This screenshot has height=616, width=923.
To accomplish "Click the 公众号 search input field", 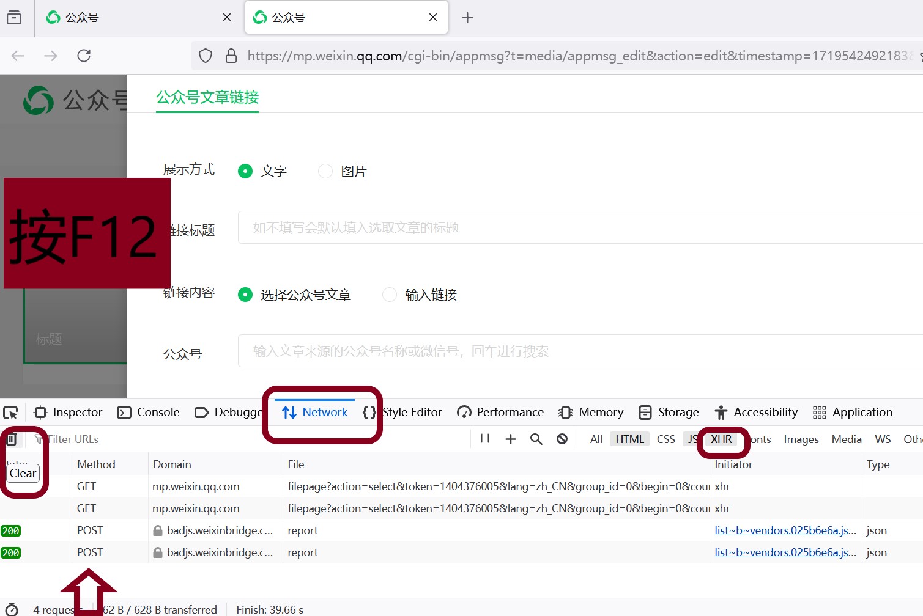I will [580, 351].
